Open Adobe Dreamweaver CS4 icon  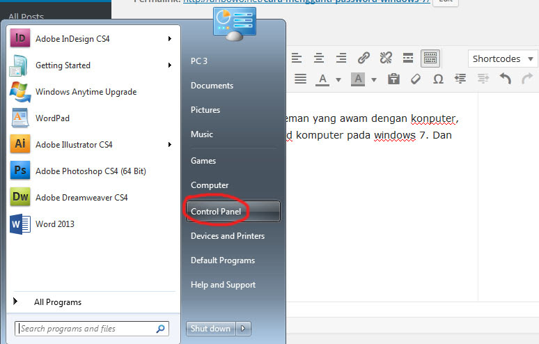tap(20, 197)
